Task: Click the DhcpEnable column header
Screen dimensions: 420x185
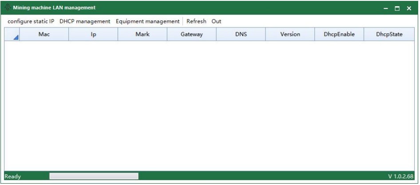Action: (x=339, y=35)
